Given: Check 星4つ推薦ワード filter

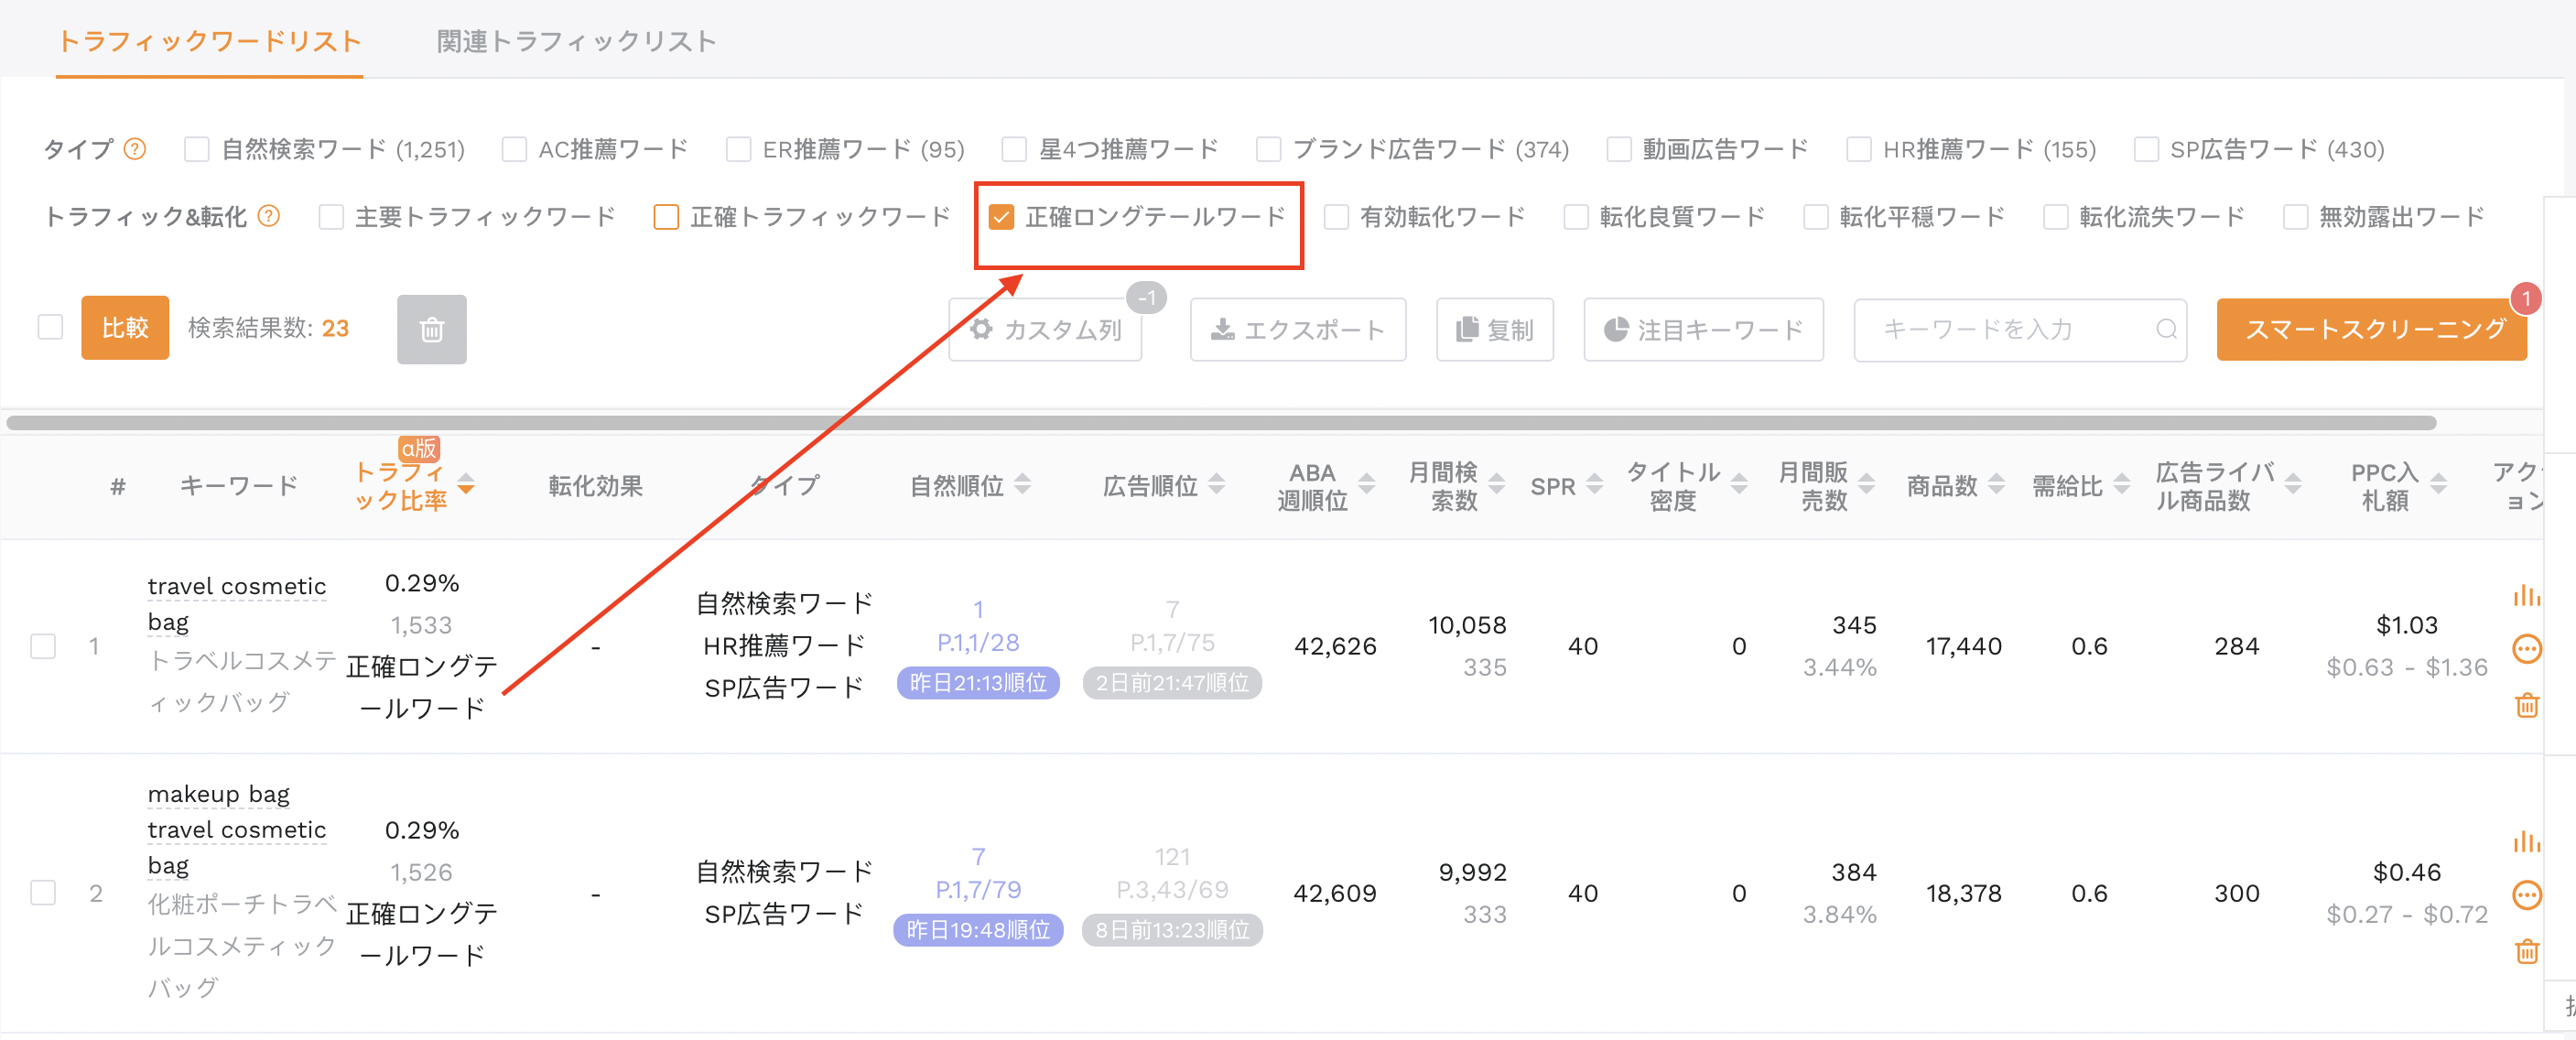Looking at the screenshot, I should pos(1014,149).
